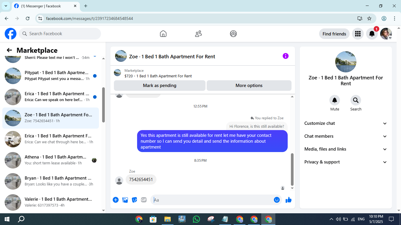Open the Windows action center notification icon
The width and height of the screenshot is (401, 225).
[391, 219]
